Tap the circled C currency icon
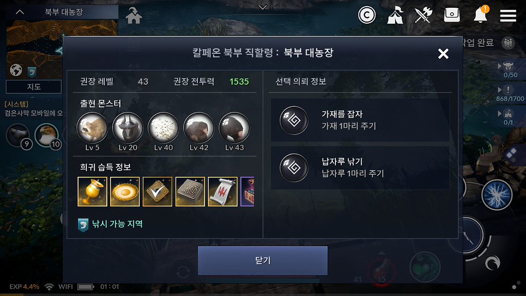Screen dimensions: 526x296 (x=367, y=15)
